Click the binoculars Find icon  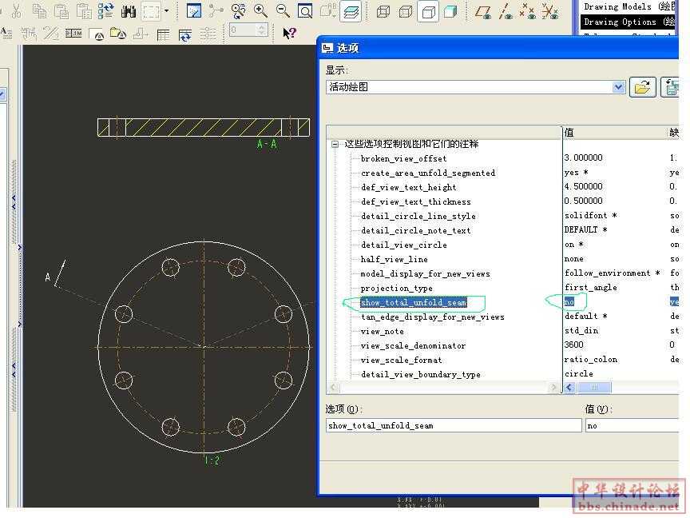(129, 11)
